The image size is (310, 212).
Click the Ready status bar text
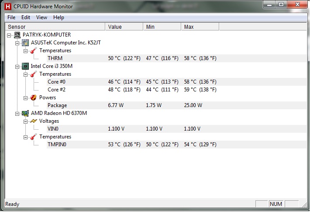click(x=12, y=204)
